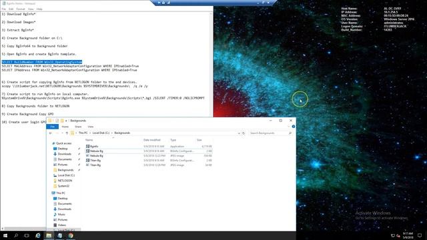This screenshot has height=240, width=427.
Task: Open Explorer help with the blue question icon
Action: (294, 127)
